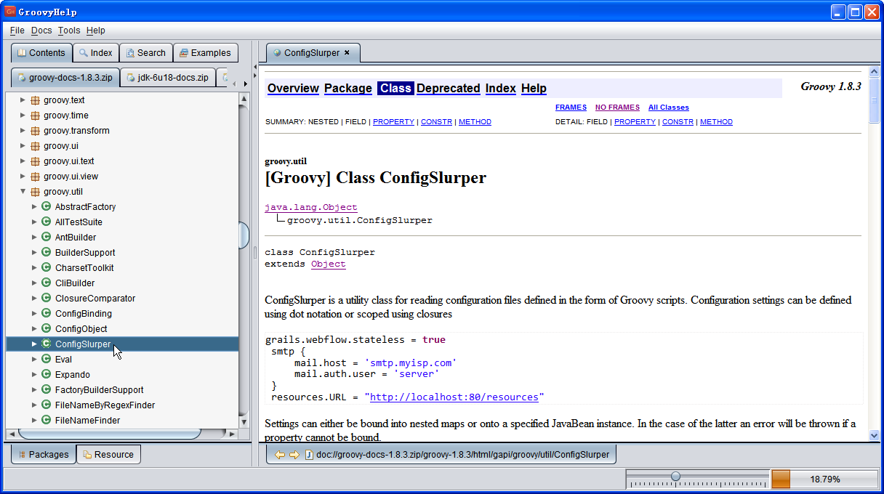The height and width of the screenshot is (494, 884).
Task: Click the 18.79% memory progress bar
Action: pos(824,479)
